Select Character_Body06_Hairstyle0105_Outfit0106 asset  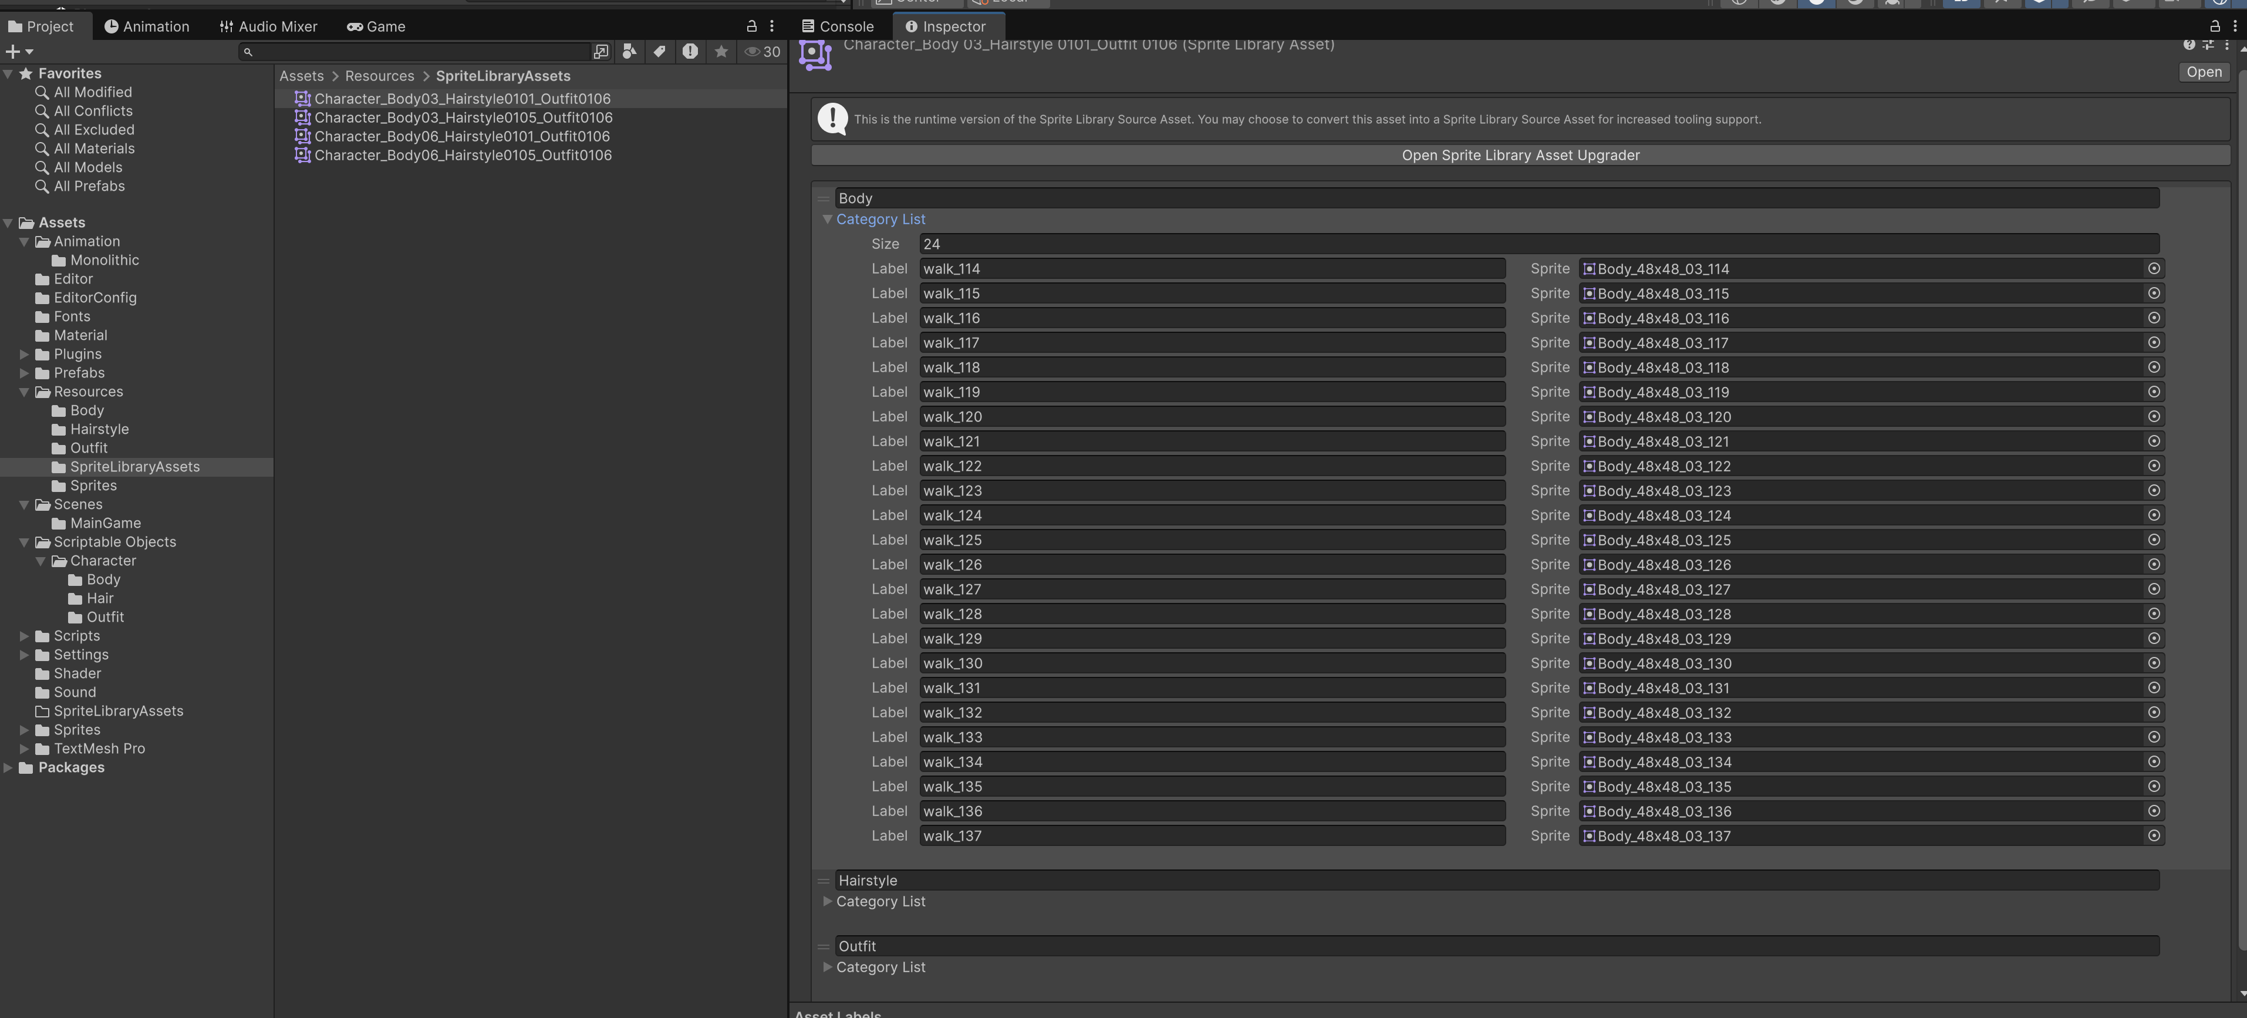[463, 155]
